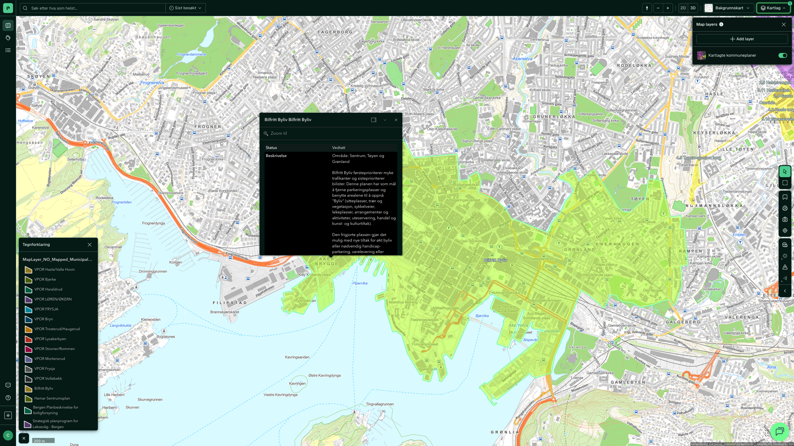Image resolution: width=794 pixels, height=446 pixels.
Task: Click the Status row value Vedtatt
Action: (339, 148)
